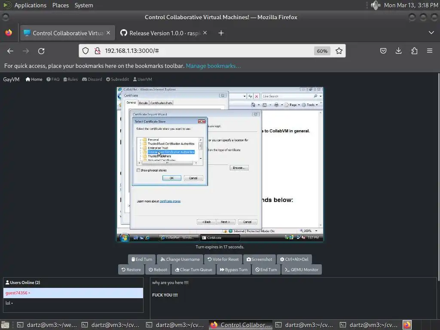The width and height of the screenshot is (440, 330).
Task: Click the Manage bookmarks link
Action: tap(213, 66)
